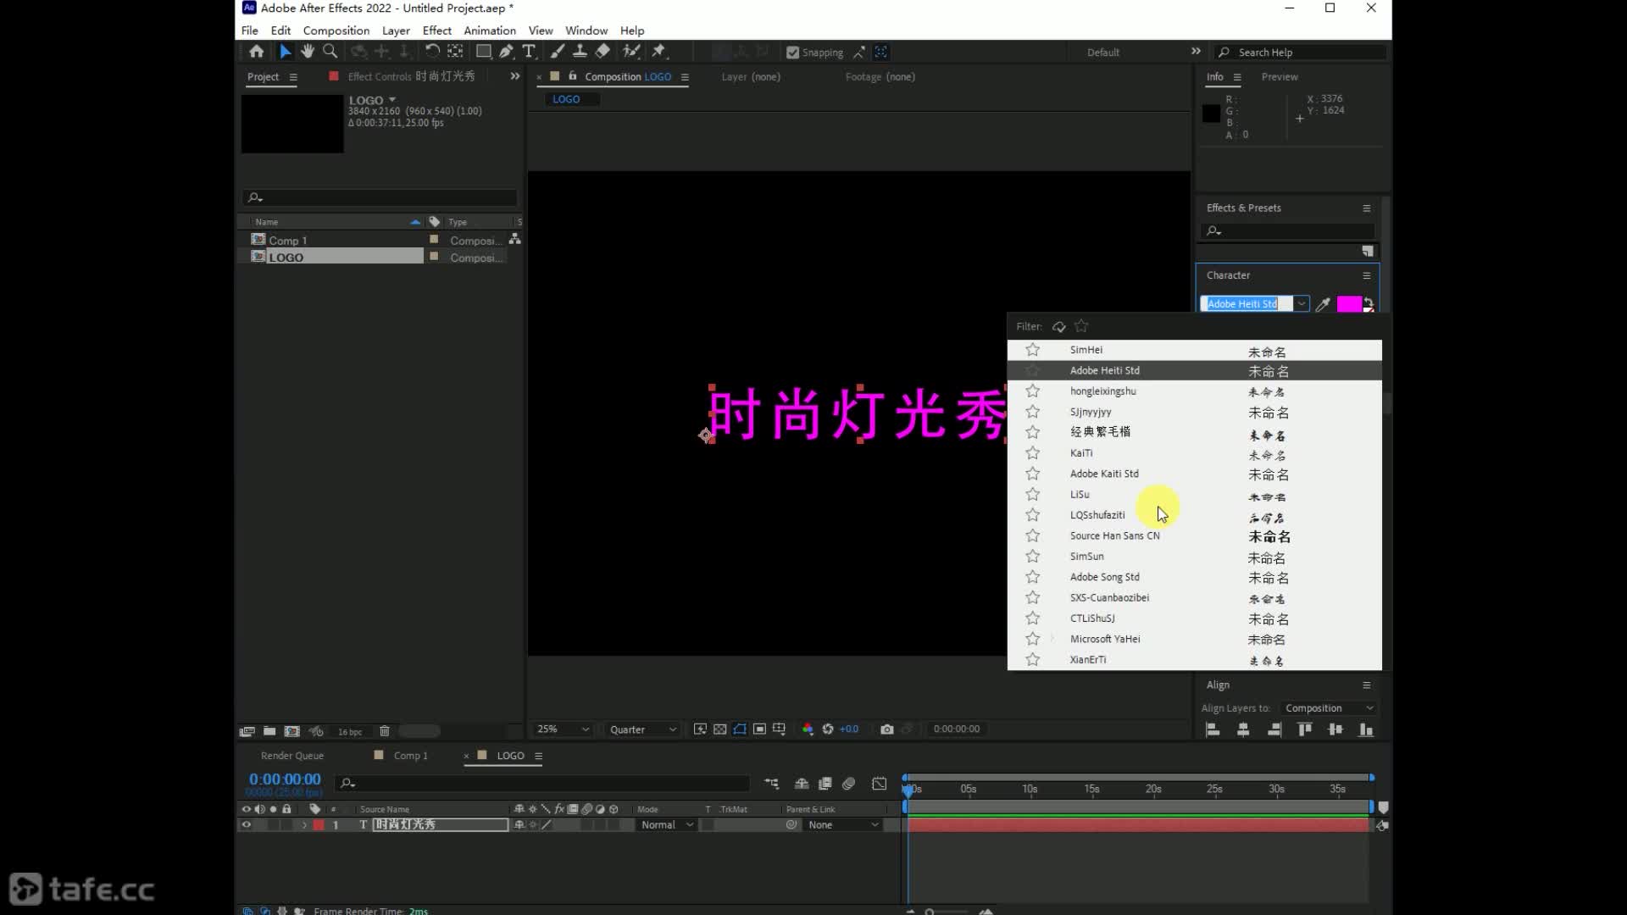
Task: Toggle visibility of 时尚灯光秀 layer
Action: (245, 824)
